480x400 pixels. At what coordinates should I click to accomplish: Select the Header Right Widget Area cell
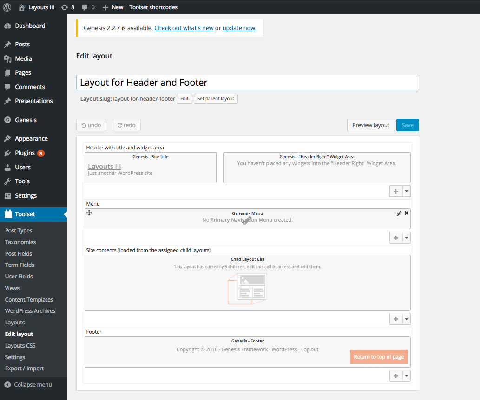(316, 168)
